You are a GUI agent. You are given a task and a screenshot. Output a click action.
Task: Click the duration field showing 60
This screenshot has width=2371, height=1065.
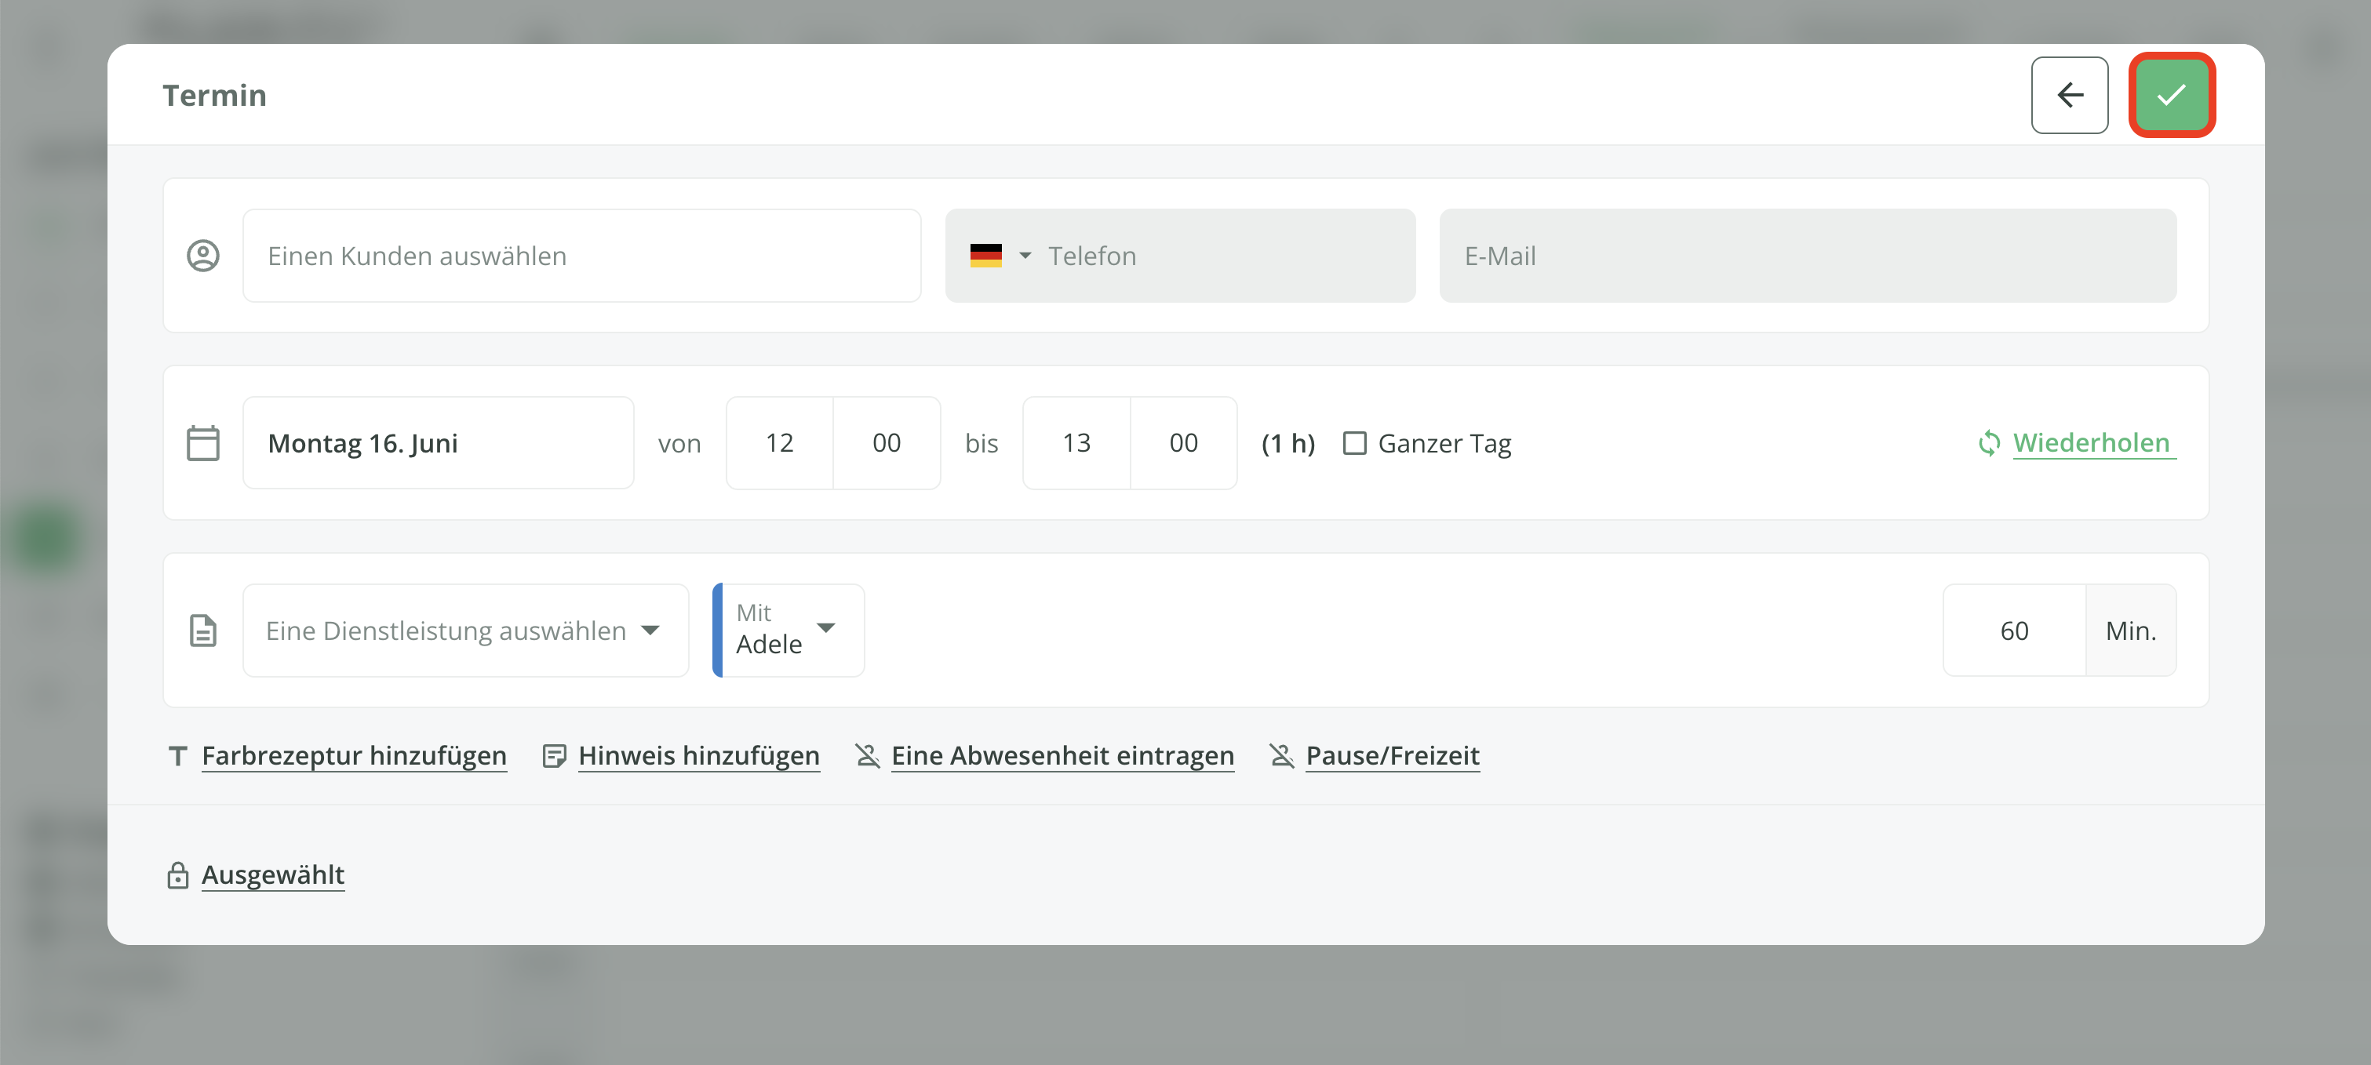tap(2013, 631)
